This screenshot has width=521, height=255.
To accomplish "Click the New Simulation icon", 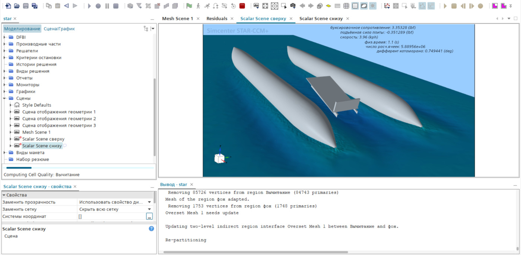I will coord(8,6).
